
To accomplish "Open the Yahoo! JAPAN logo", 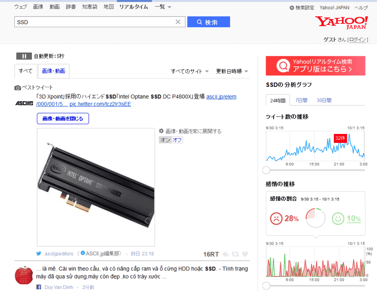I will [x=341, y=23].
